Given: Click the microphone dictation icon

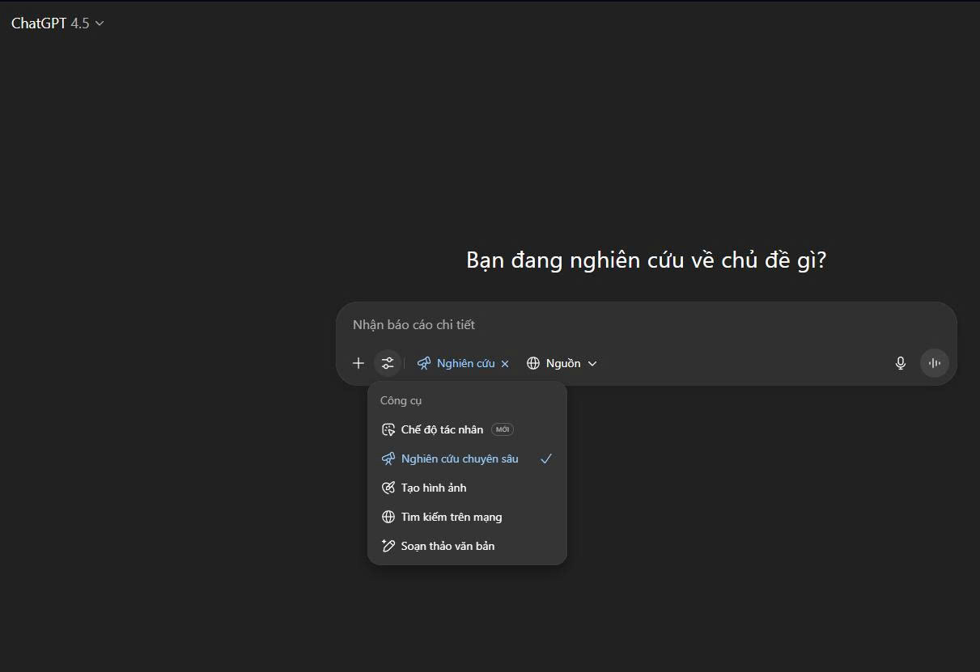Looking at the screenshot, I should tap(900, 363).
